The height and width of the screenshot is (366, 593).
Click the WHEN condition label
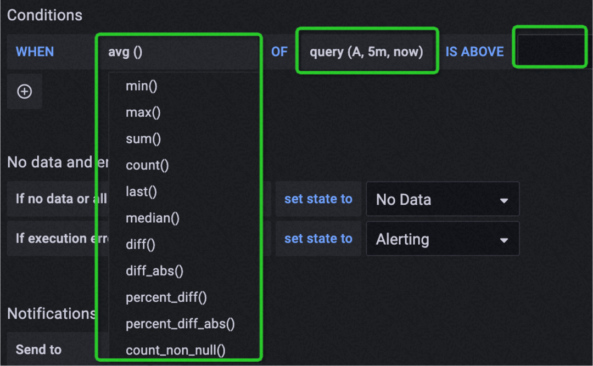coord(35,52)
